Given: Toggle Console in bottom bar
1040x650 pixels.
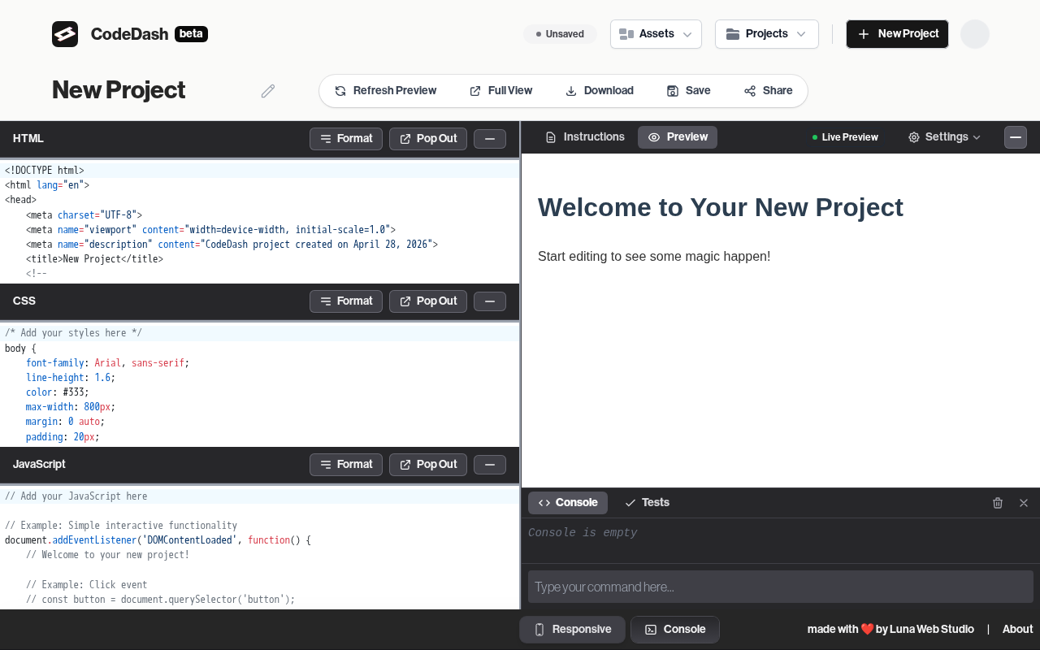Looking at the screenshot, I should (675, 630).
